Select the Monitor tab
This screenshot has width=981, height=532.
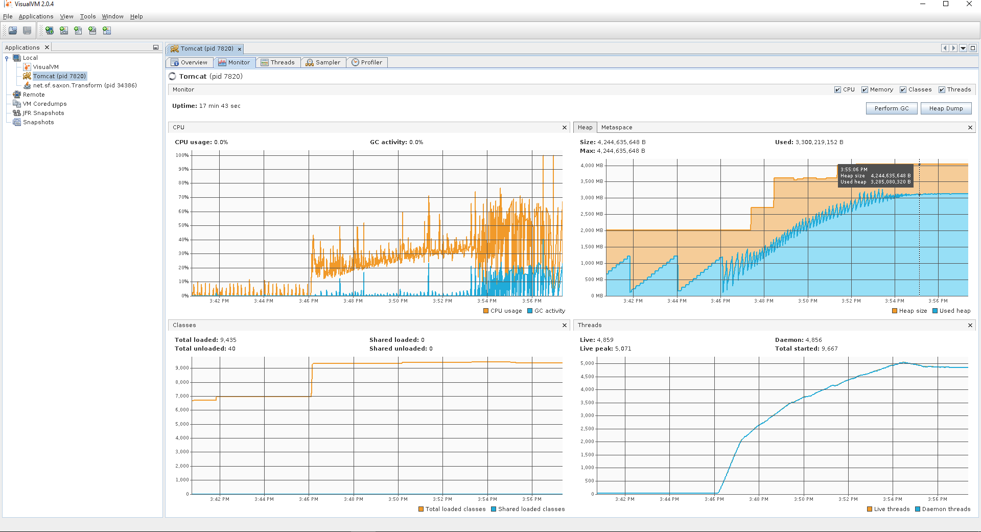pyautogui.click(x=234, y=62)
